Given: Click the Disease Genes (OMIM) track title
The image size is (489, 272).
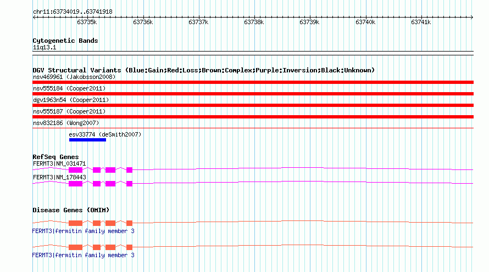Looking at the screenshot, I should coord(71,210).
